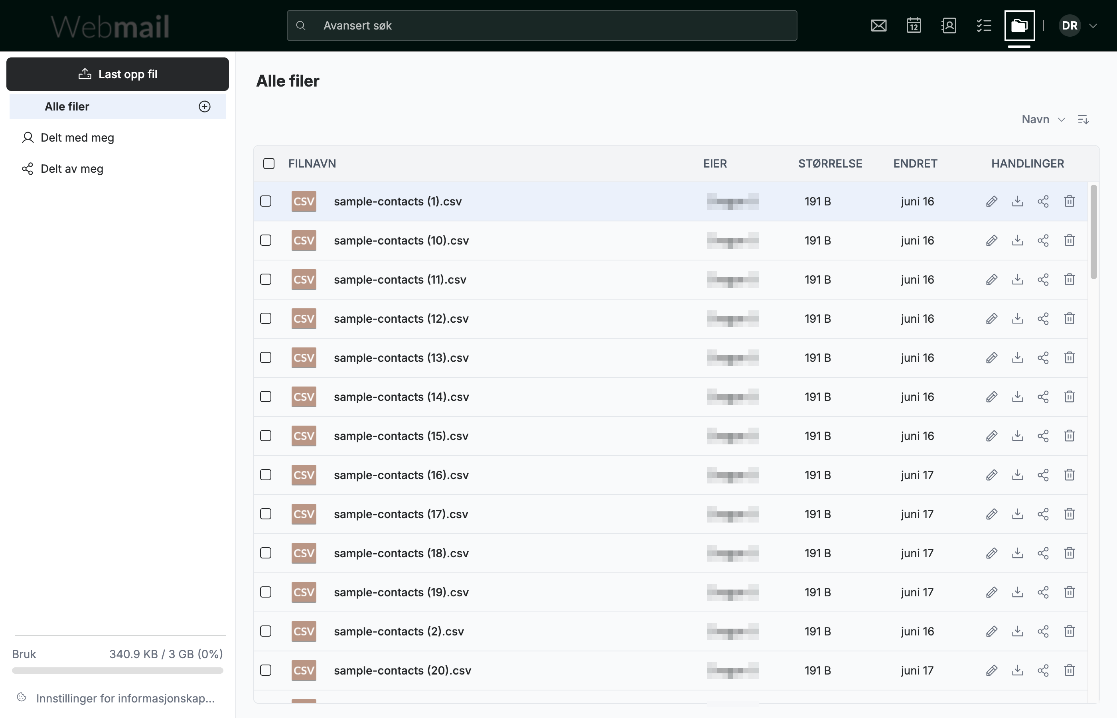Viewport: 1117px width, 718px height.
Task: Select checkbox for sample-contacts (15).csv
Action: click(x=266, y=436)
